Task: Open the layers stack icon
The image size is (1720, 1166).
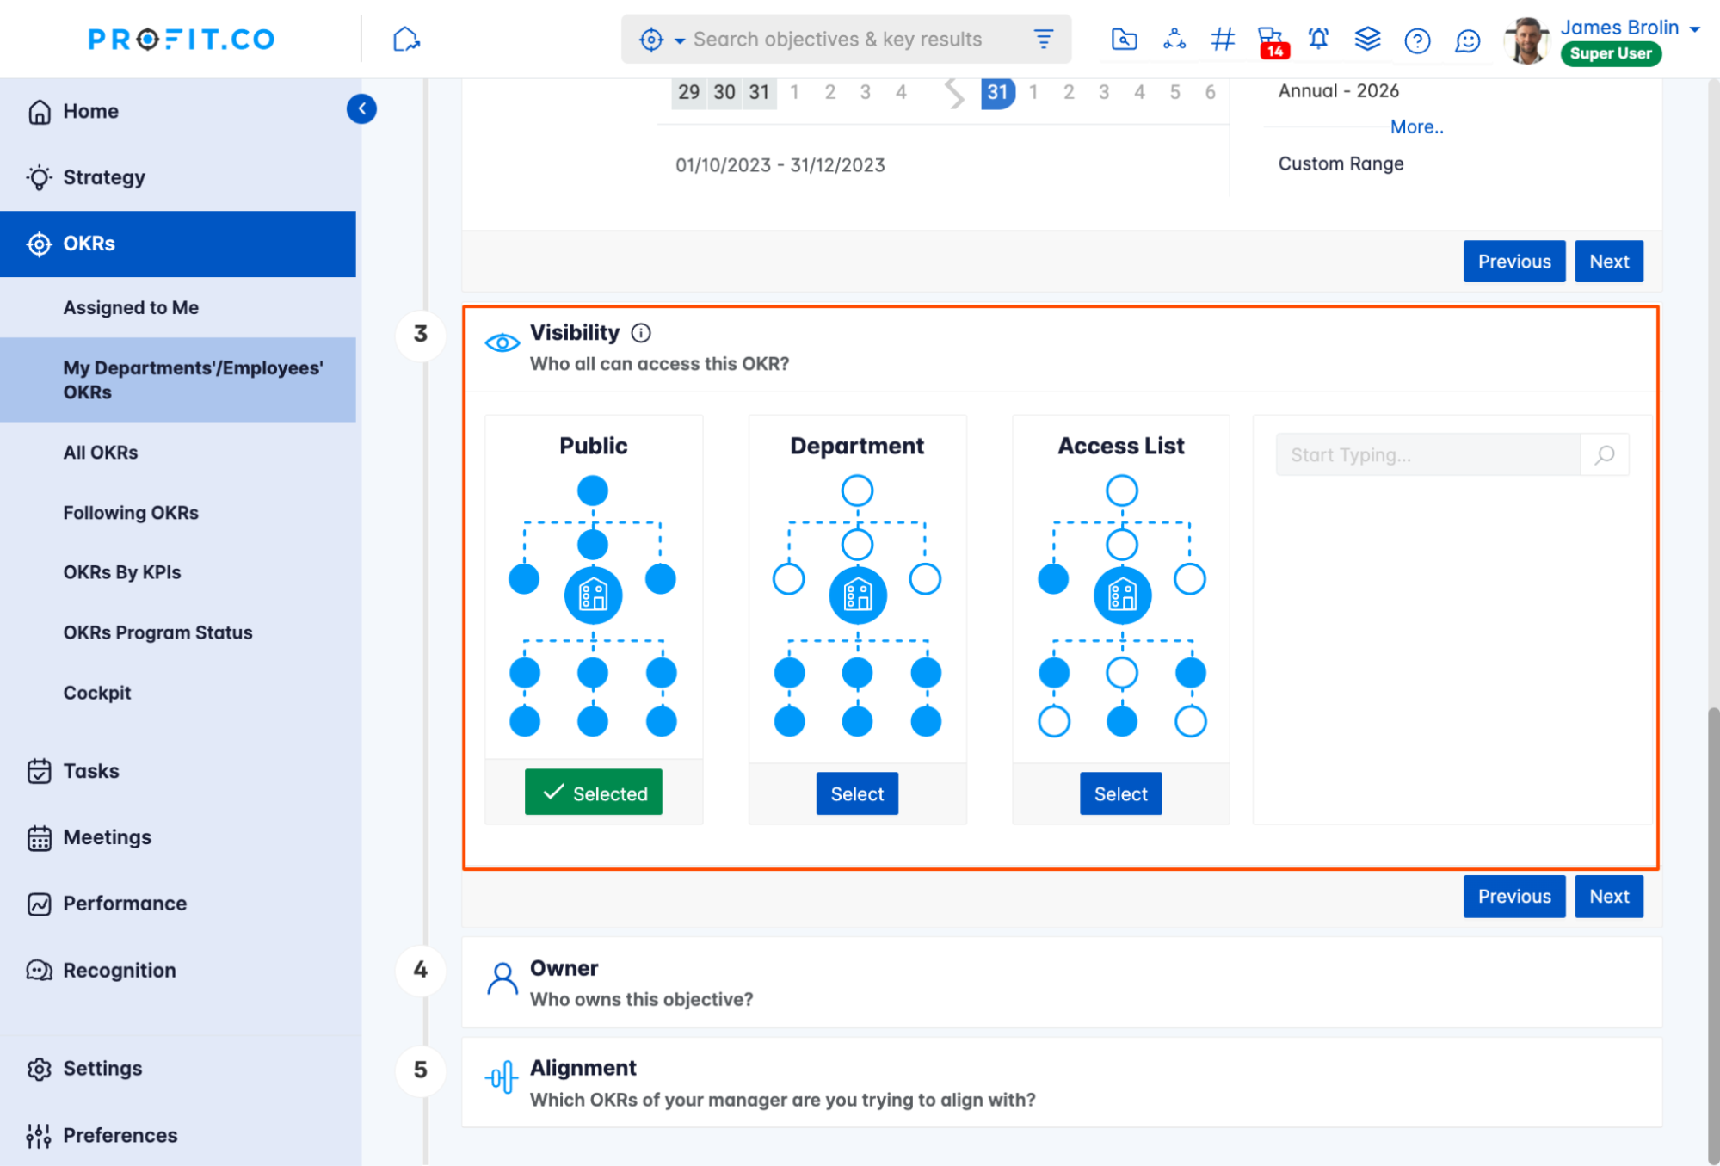Action: pyautogui.click(x=1367, y=39)
